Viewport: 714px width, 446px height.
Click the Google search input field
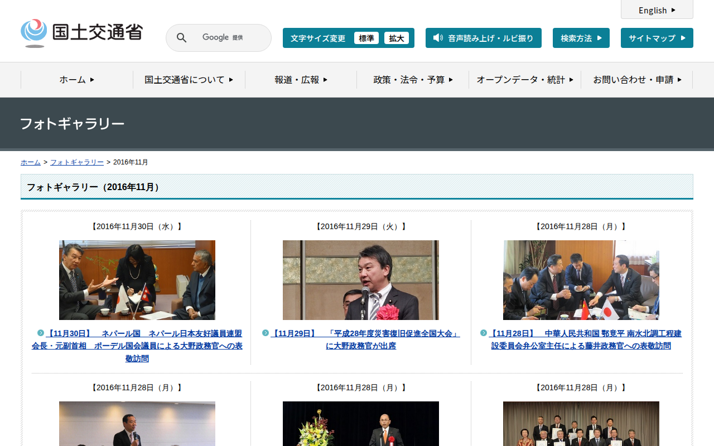229,38
